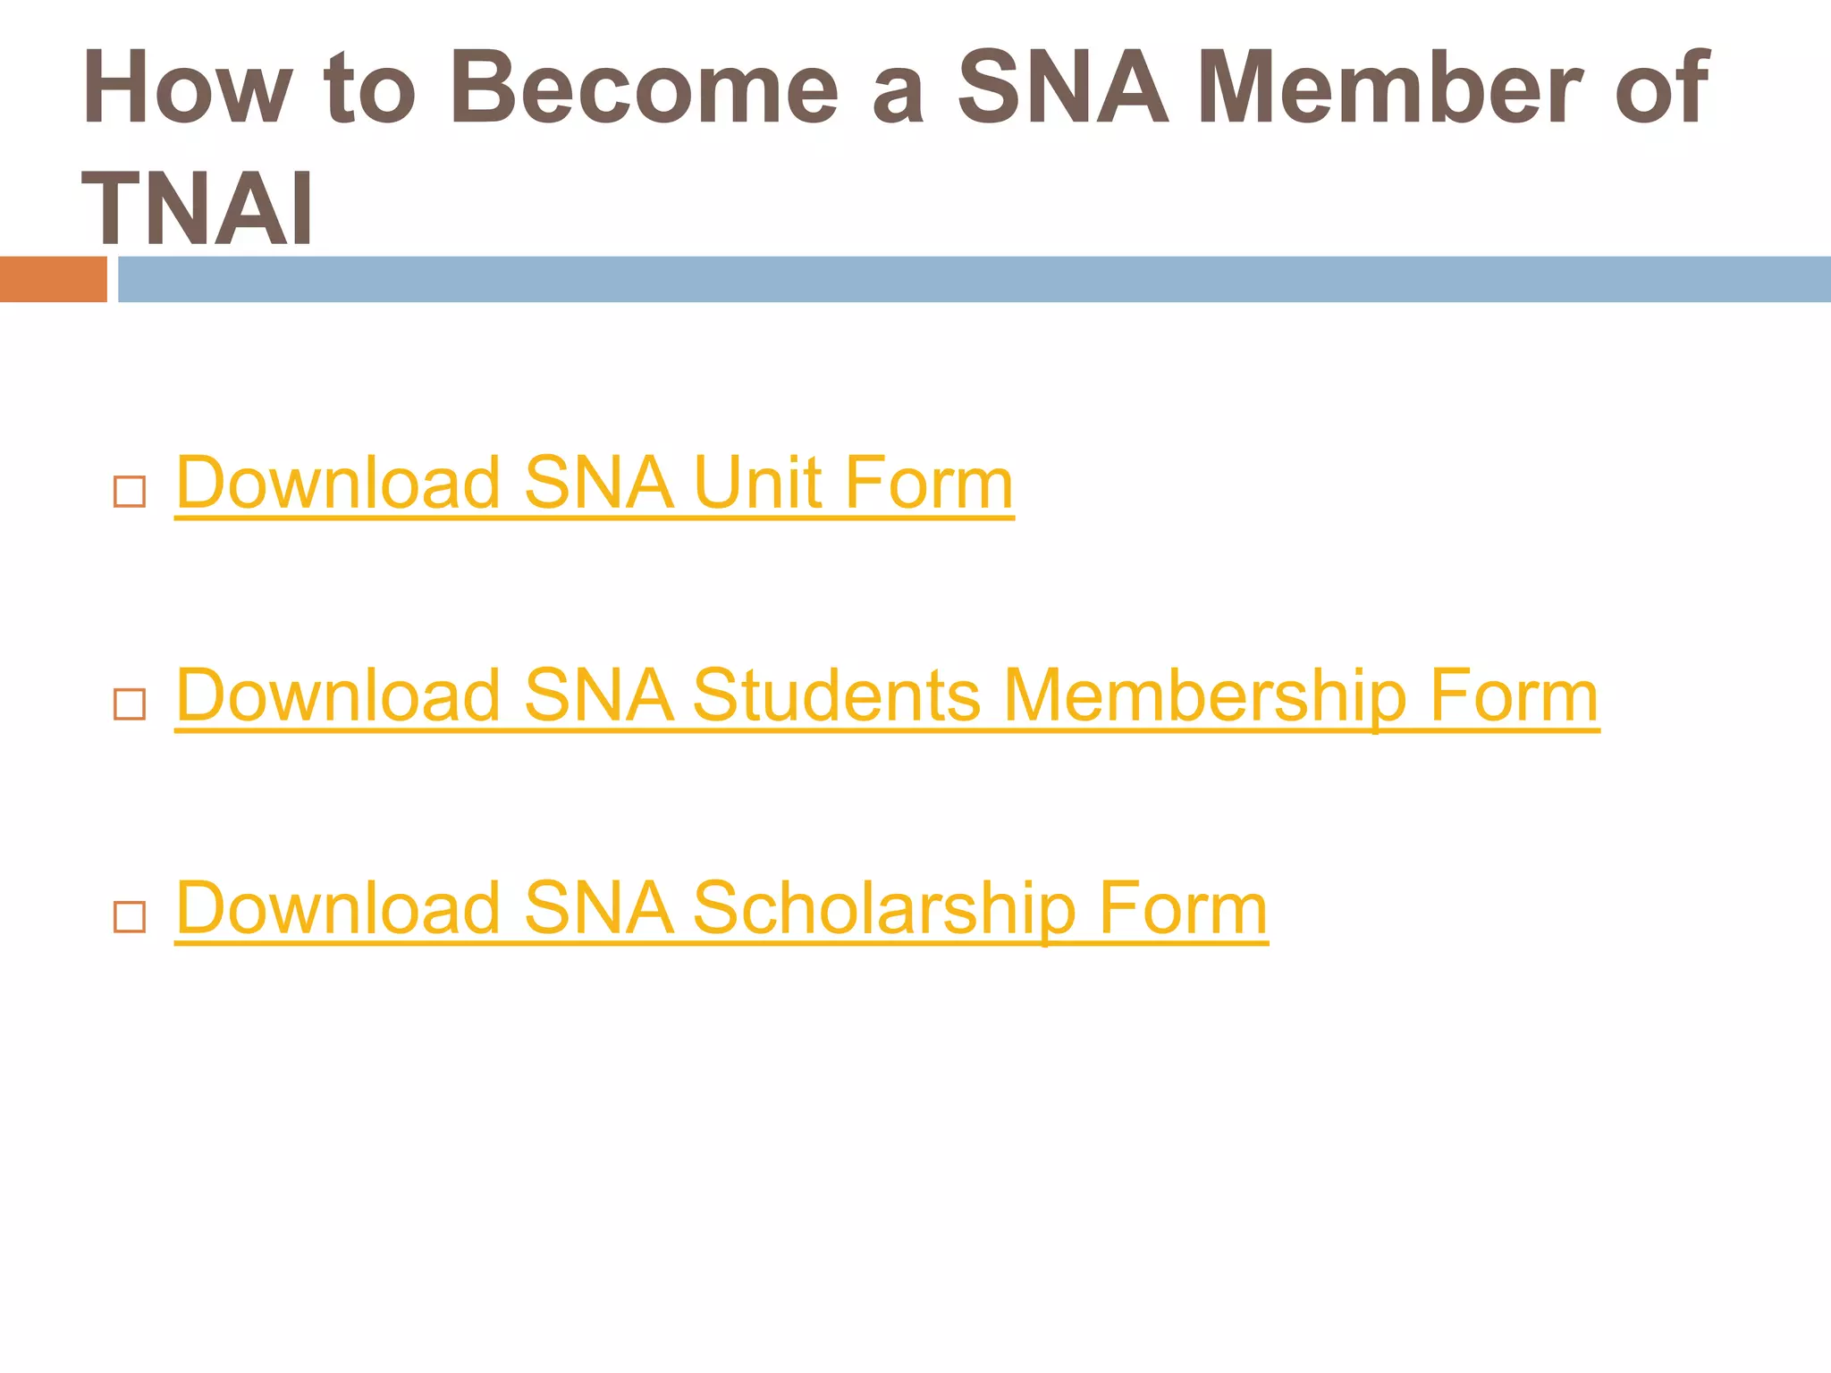Image resolution: width=1831 pixels, height=1373 pixels.
Task: Click the square bullet beside SNA Unit Form
Action: pyautogui.click(x=130, y=493)
